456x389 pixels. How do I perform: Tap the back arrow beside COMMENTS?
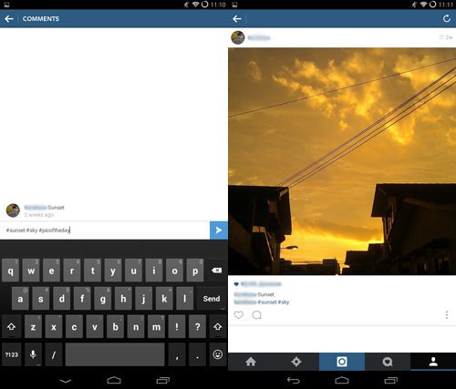(9, 19)
